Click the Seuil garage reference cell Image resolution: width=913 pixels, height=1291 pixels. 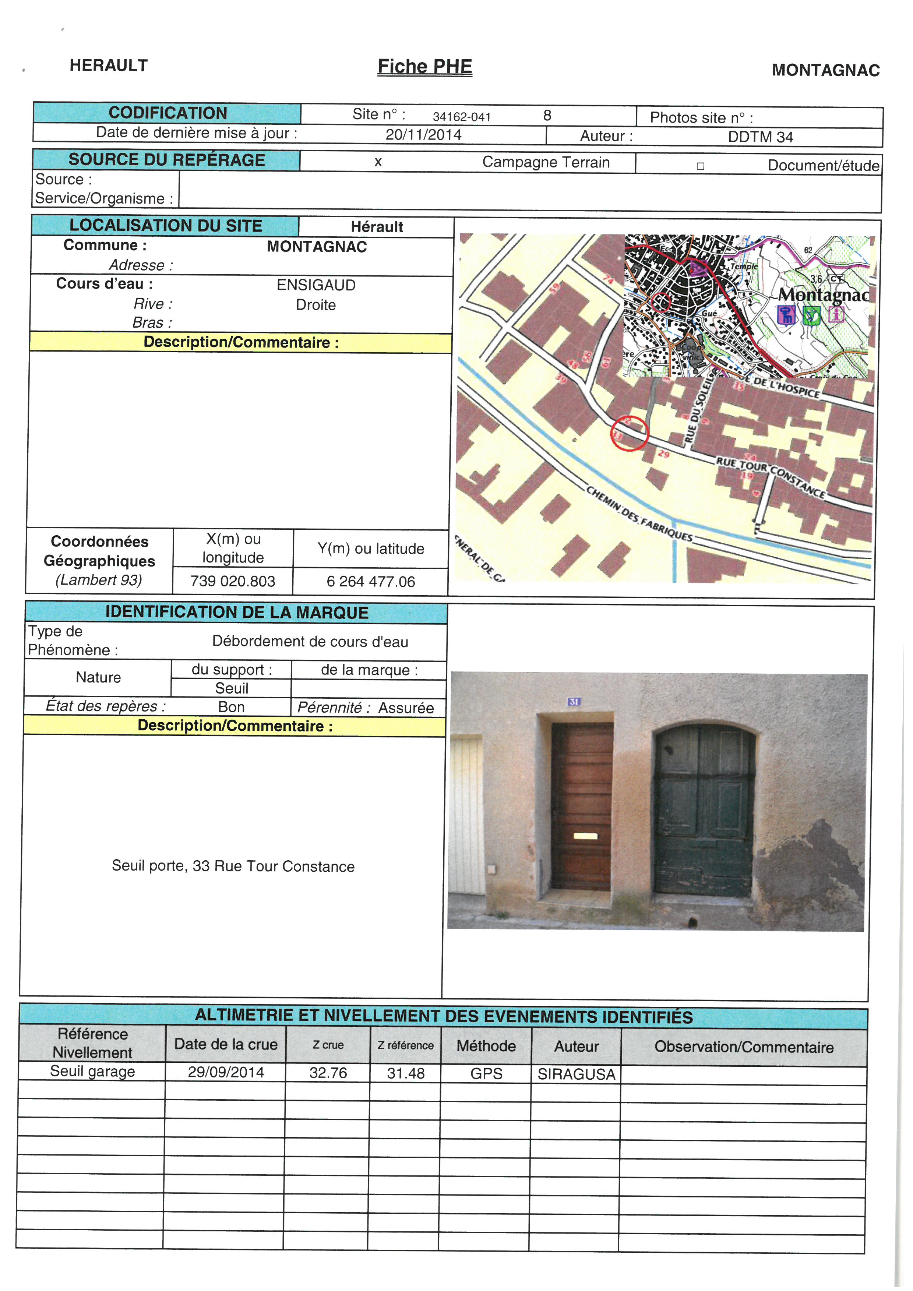tap(92, 1072)
